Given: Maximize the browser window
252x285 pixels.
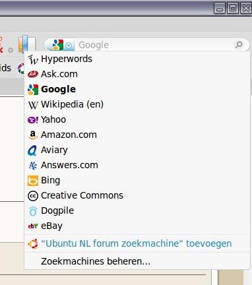Looking at the screenshot, I should [x=233, y=9].
